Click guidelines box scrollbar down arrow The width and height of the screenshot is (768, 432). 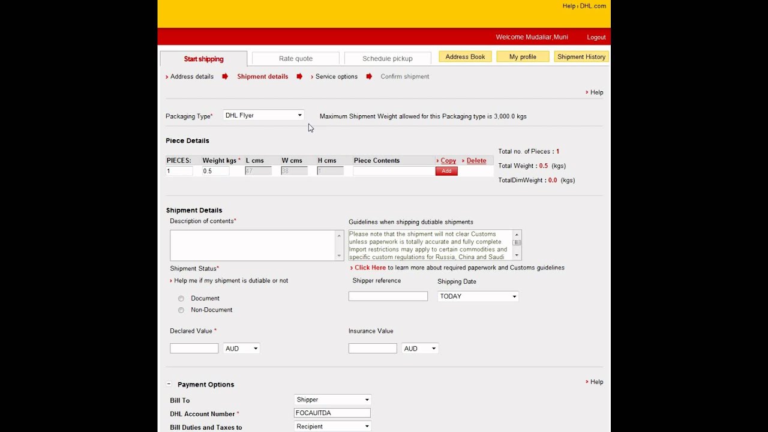pyautogui.click(x=517, y=256)
